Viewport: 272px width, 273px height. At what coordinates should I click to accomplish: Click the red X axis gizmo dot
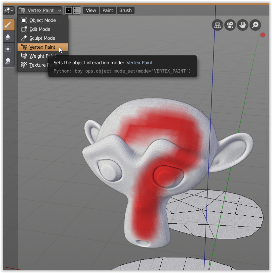263,35
